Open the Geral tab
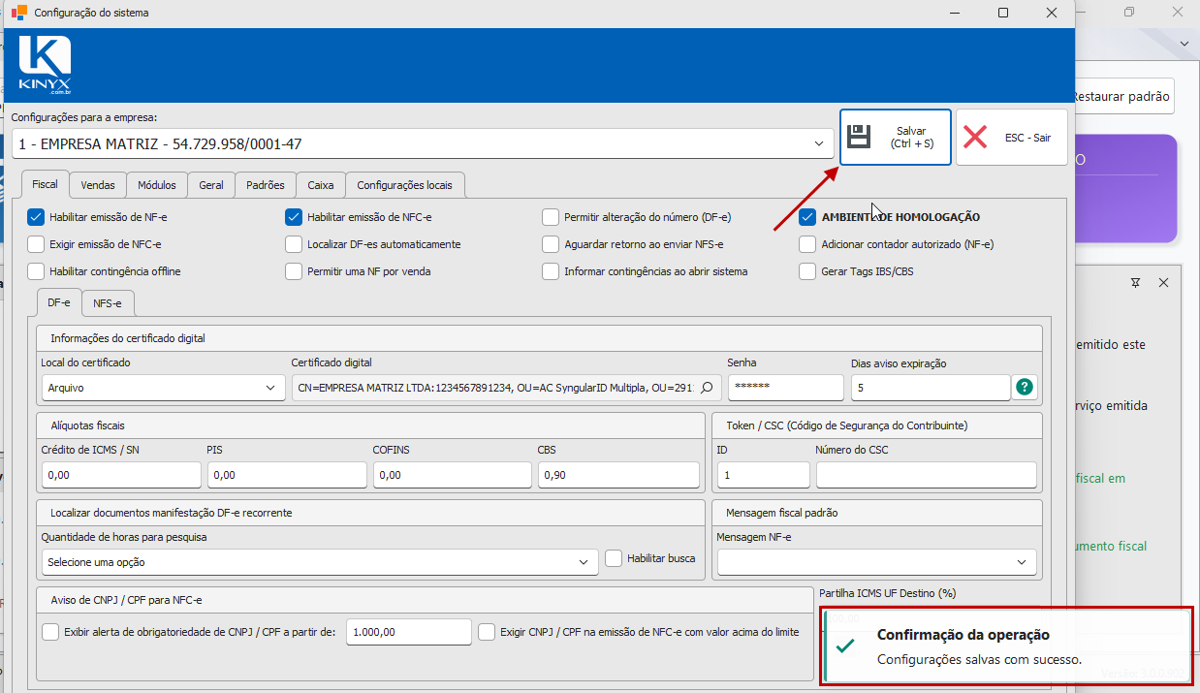The height and width of the screenshot is (693, 1200). coord(211,185)
